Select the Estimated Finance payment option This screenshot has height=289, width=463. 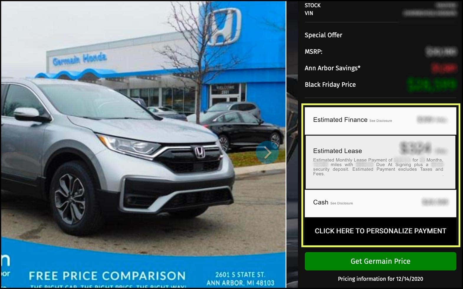(x=380, y=121)
